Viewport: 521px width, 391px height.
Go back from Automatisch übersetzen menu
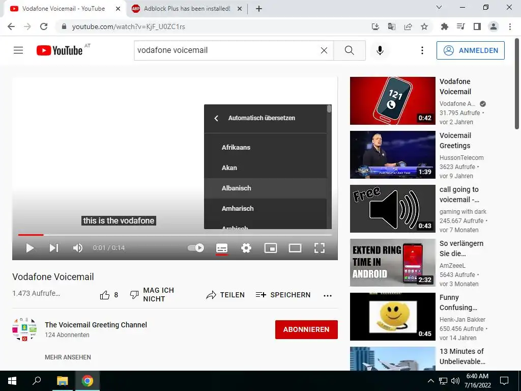coord(216,118)
